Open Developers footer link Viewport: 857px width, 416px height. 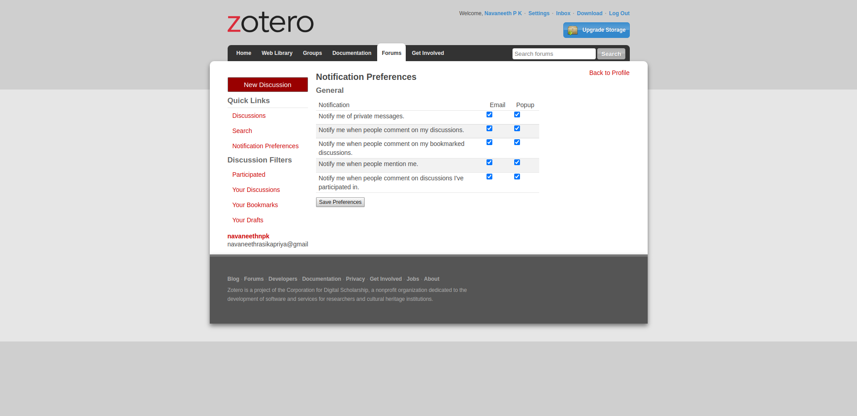(283, 279)
